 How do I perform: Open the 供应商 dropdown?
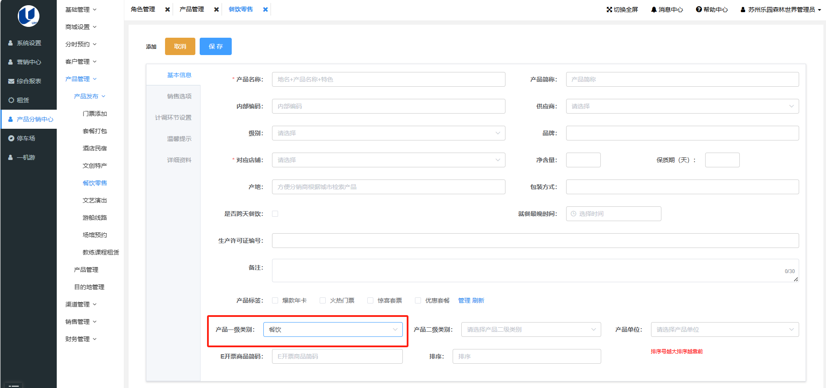[x=682, y=106]
